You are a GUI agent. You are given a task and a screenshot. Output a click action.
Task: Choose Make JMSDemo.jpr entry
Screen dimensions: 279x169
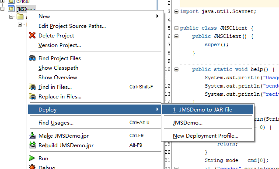click(96, 135)
